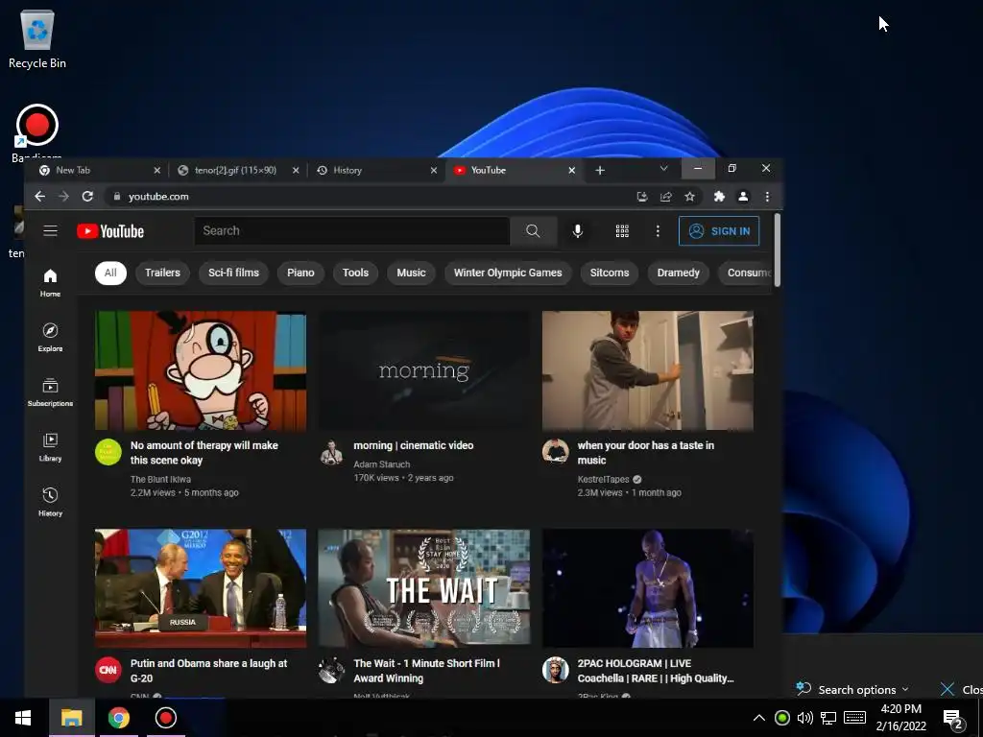Screen dimensions: 983x737
Task: Select the Winter Olympic Games chip
Action: coord(508,273)
